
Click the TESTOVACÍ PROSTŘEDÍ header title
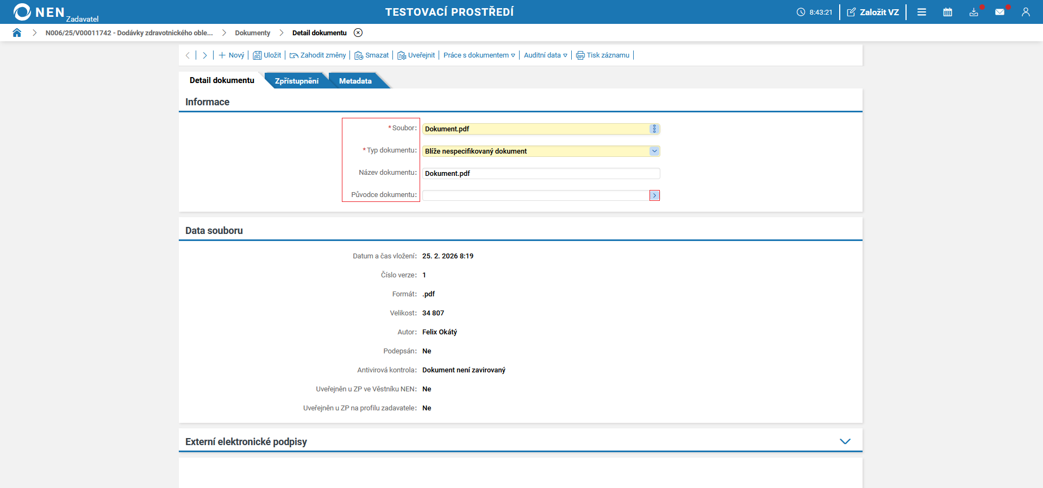click(x=449, y=12)
